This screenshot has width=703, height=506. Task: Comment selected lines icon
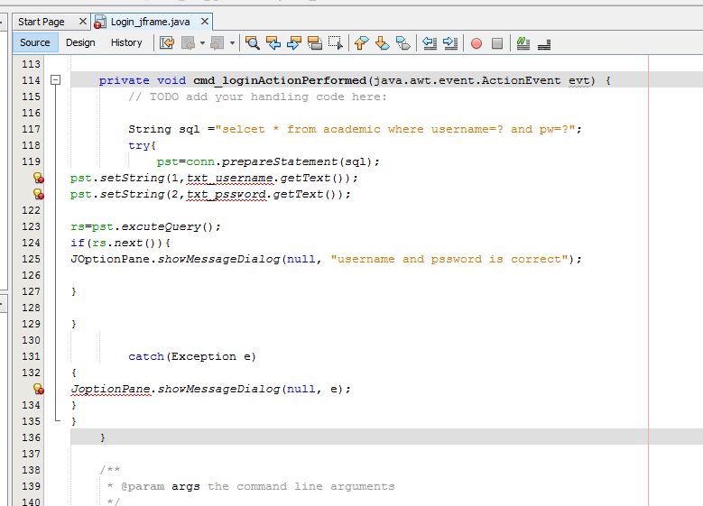click(523, 43)
